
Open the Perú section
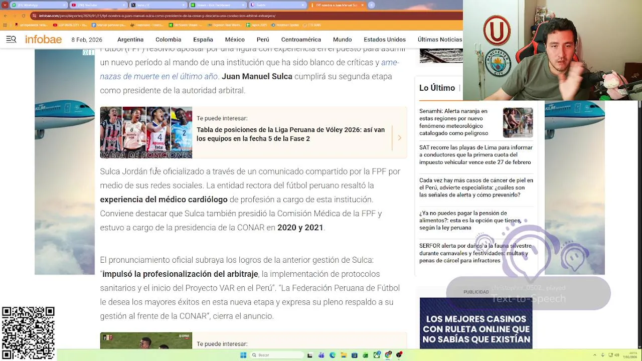click(263, 40)
